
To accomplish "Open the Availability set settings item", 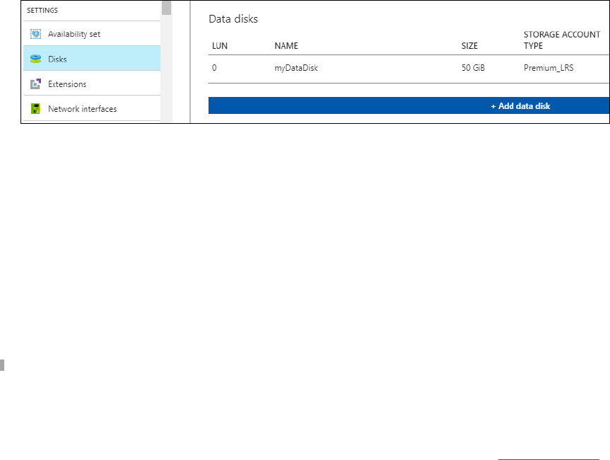I will pos(92,34).
